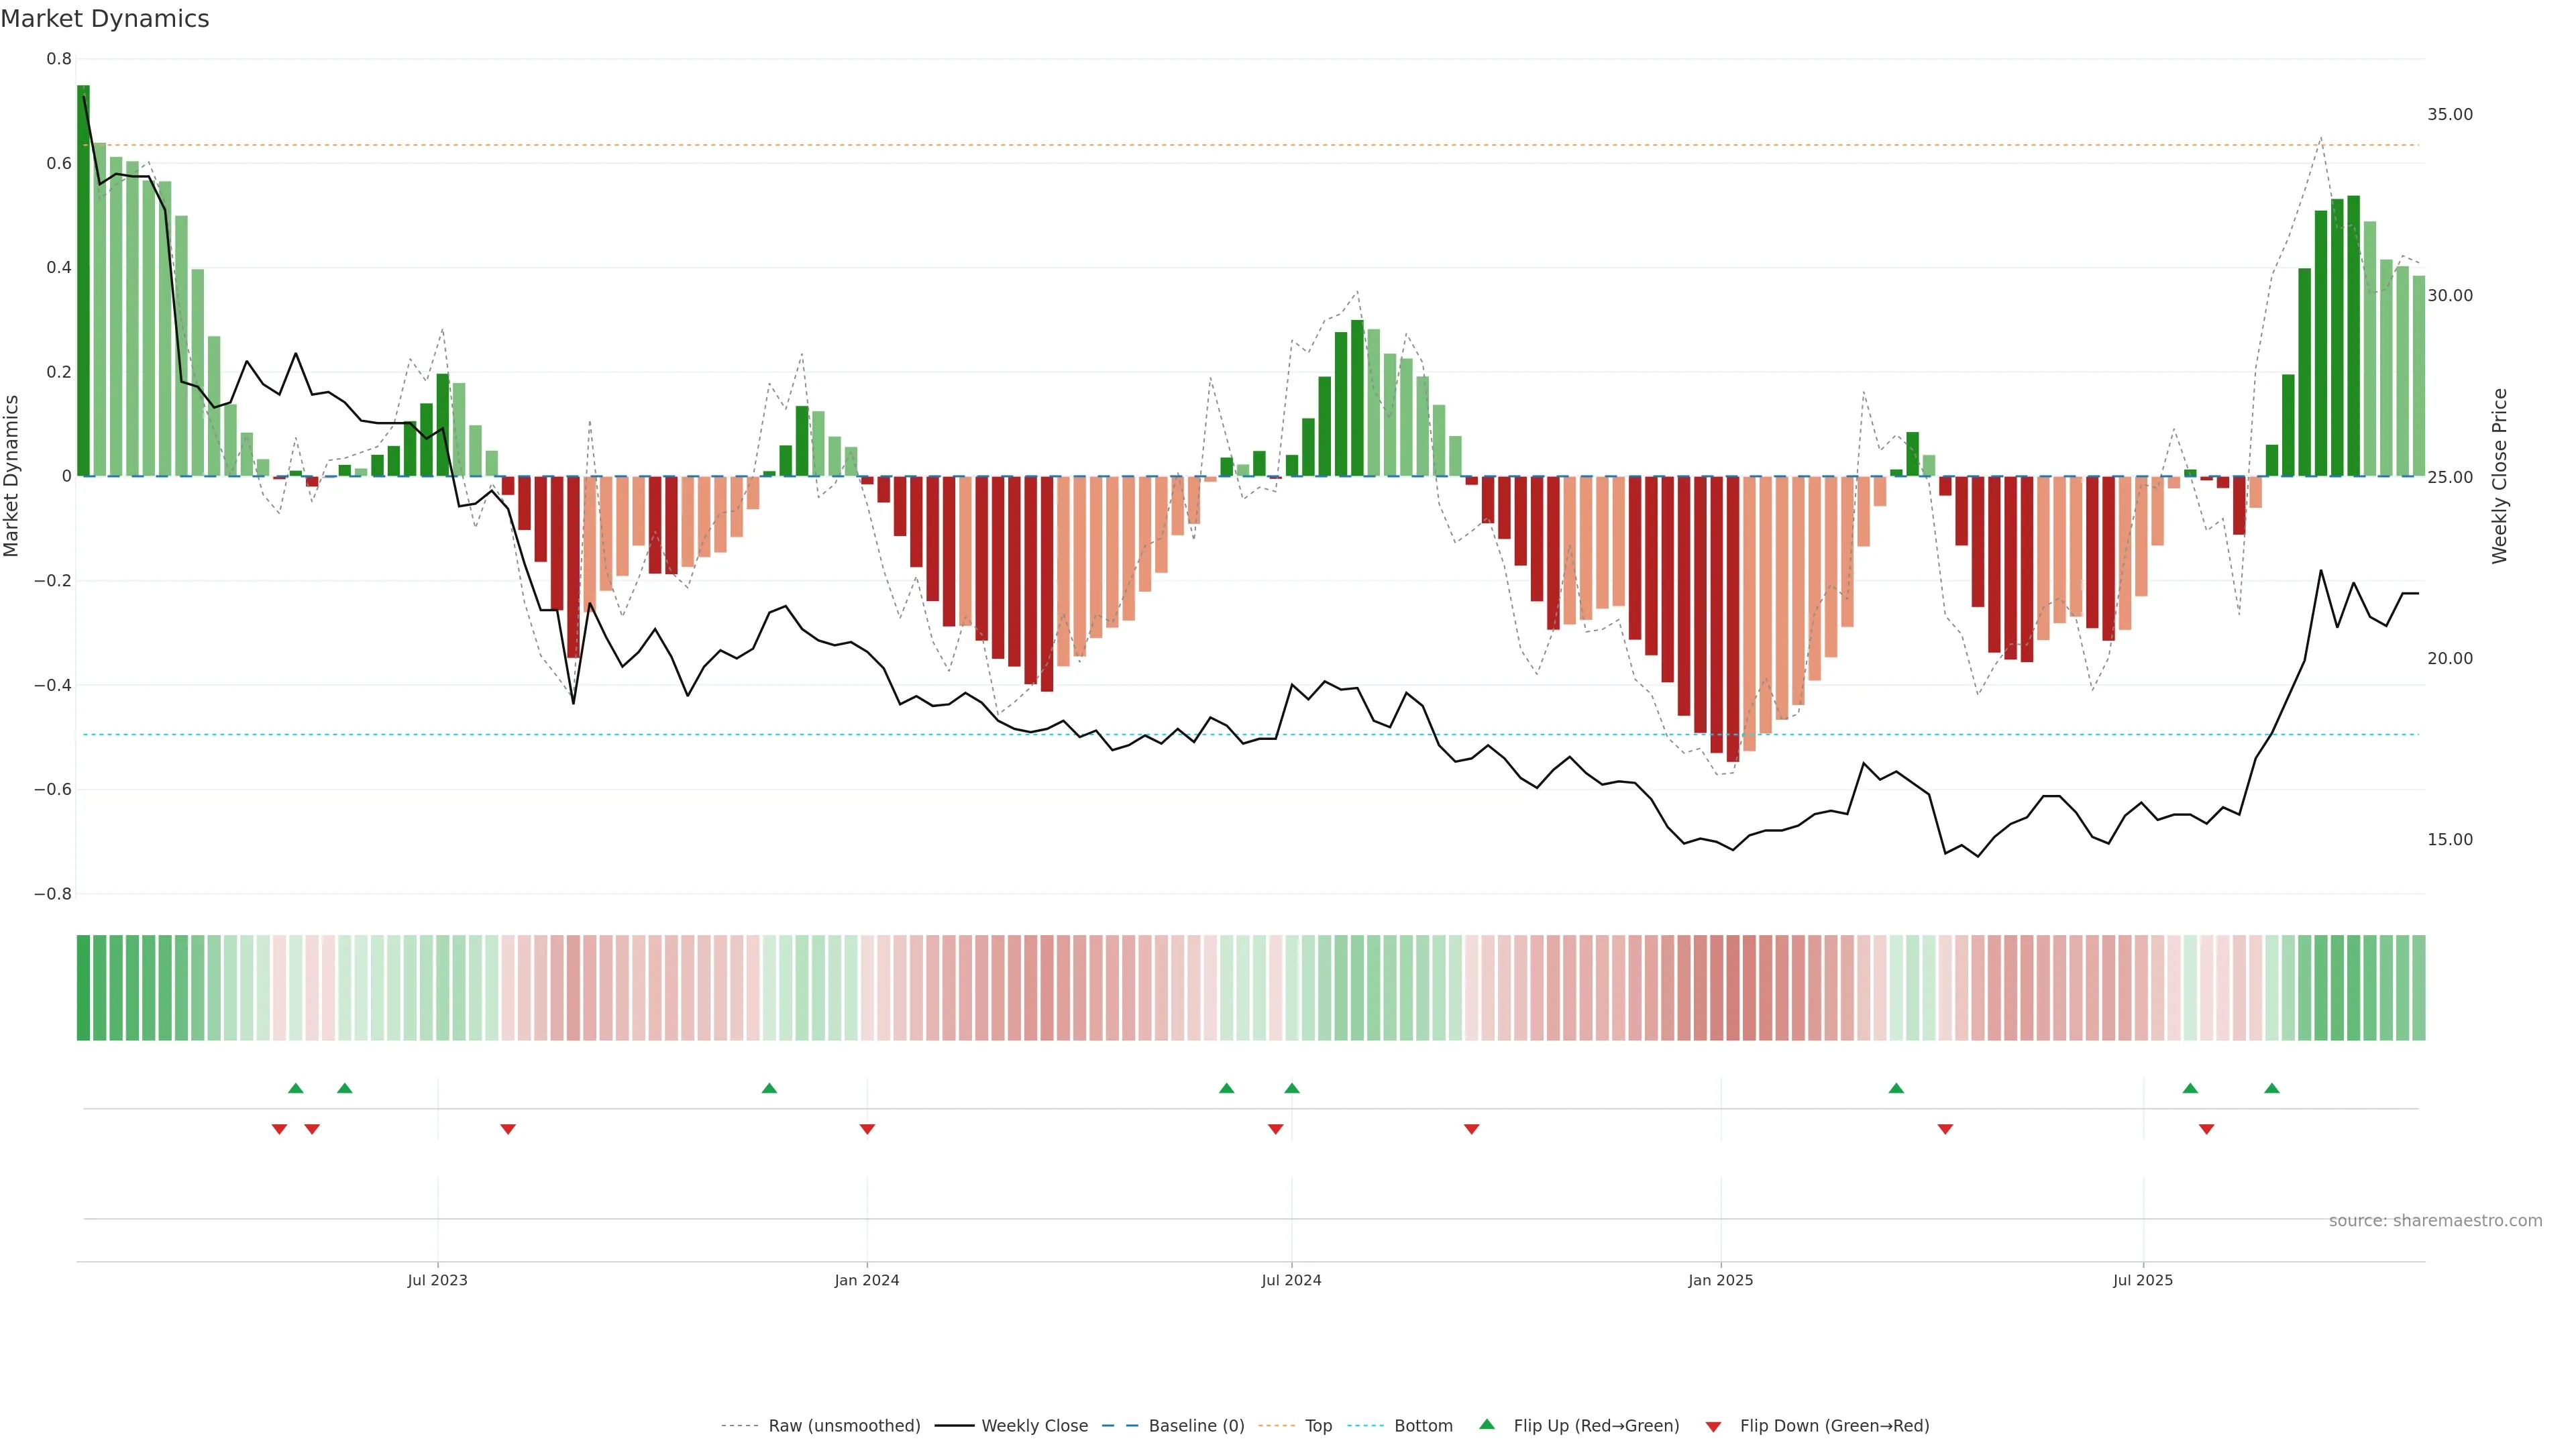The width and height of the screenshot is (2576, 1449).
Task: Click red triangle icon in the legend
Action: tap(1713, 1426)
